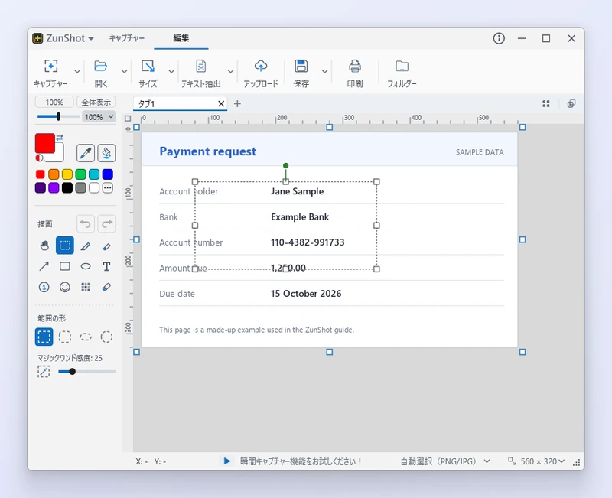Open the ZunShot application menu

[63, 38]
